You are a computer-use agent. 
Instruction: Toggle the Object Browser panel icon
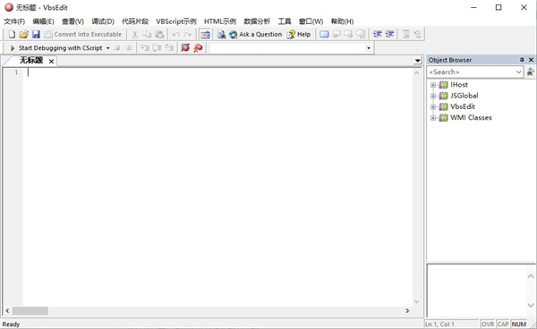(x=205, y=34)
